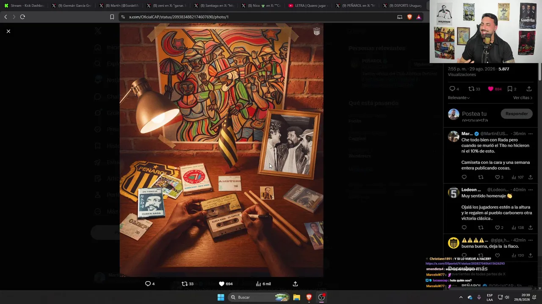542x304 pixels.
Task: Open the Relevante sort dropdown
Action: 459,98
